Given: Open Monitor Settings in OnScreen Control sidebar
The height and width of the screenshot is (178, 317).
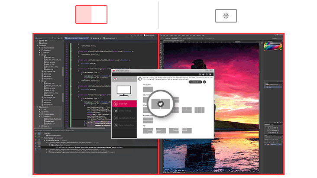Looking at the screenshot, I should (x=124, y=111).
